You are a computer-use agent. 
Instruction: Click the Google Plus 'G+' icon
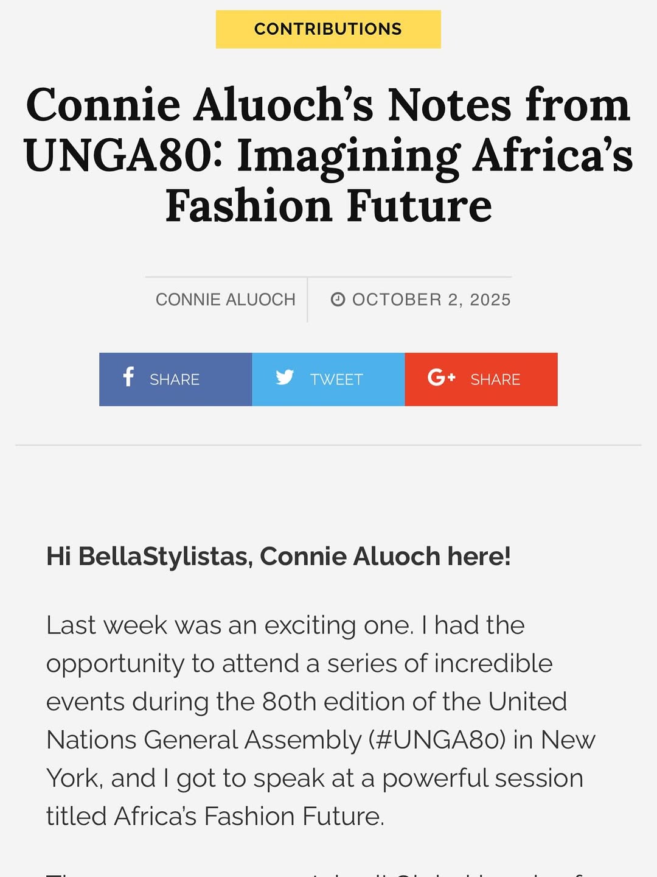click(441, 378)
